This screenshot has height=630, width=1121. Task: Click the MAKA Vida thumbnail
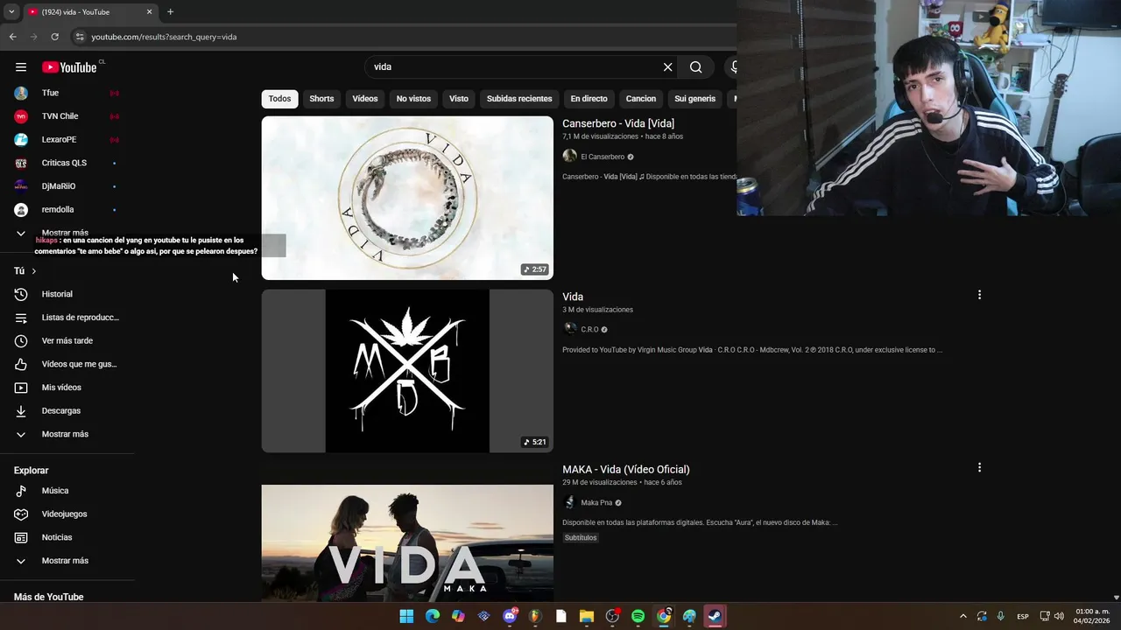(407, 542)
